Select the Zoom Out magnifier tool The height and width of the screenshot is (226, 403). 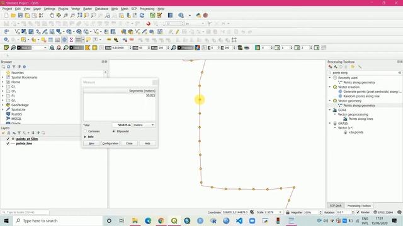point(72,15)
